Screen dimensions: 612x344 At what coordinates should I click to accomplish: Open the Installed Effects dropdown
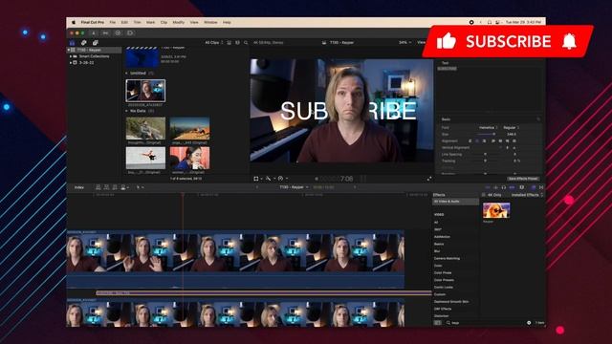527,195
